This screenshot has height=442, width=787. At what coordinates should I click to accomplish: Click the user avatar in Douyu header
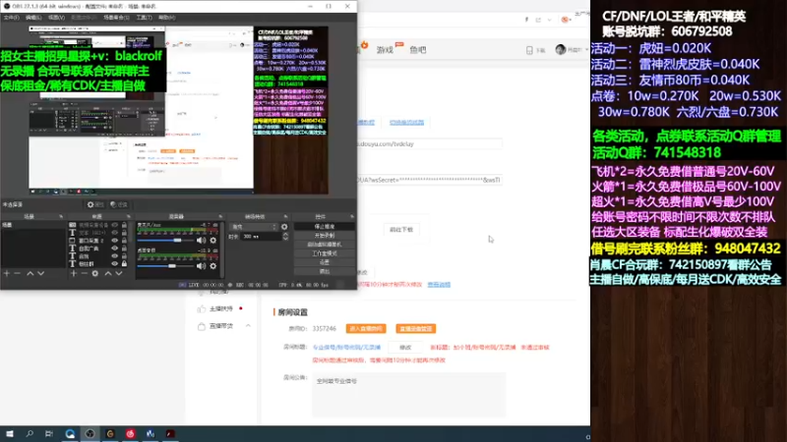561,50
